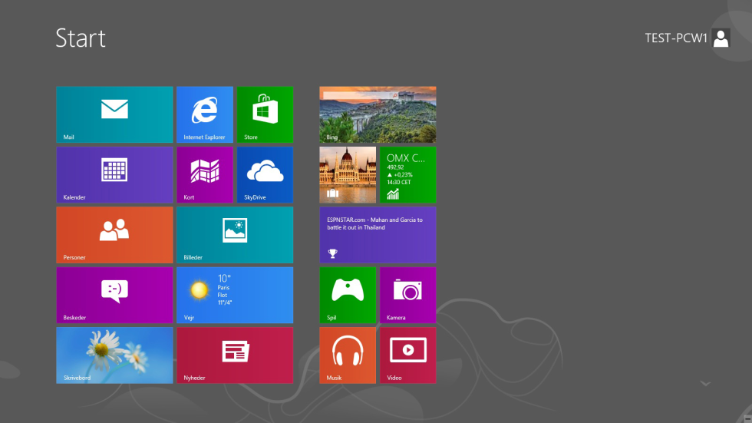
Task: Open the SkyDrive tile
Action: (265, 174)
